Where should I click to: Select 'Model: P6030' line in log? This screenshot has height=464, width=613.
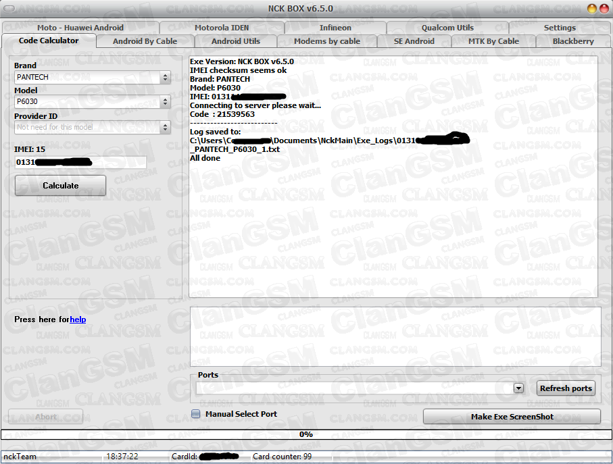point(215,88)
